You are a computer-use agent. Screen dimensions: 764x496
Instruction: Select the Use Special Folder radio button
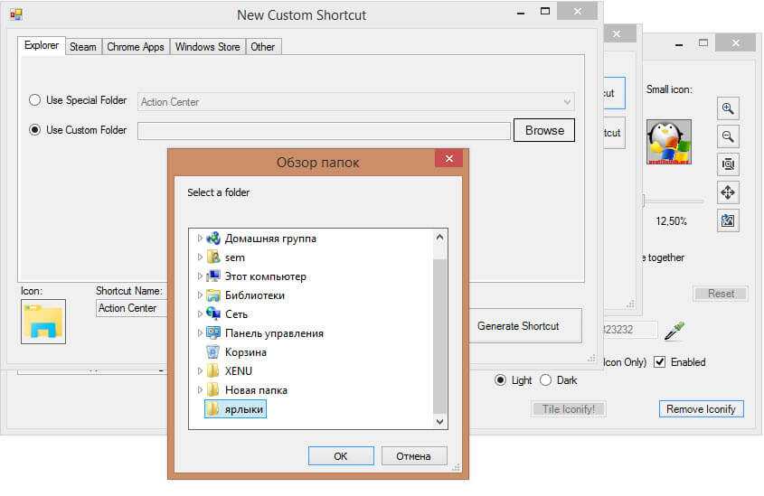pos(35,100)
